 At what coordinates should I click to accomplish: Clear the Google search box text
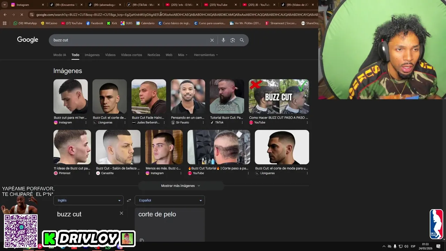click(212, 40)
